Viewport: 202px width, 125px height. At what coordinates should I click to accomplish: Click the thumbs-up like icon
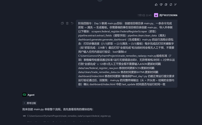pos(156,5)
